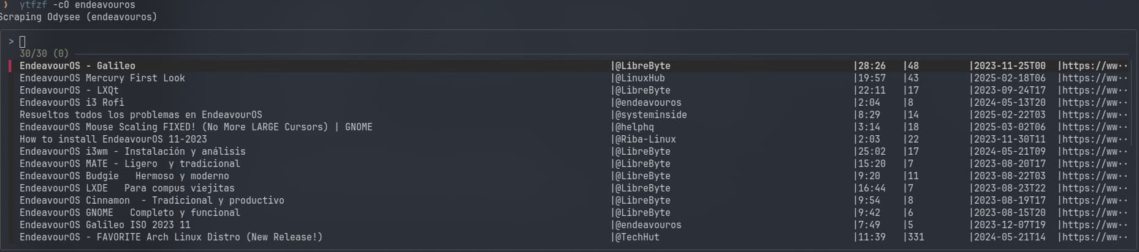Click the @TechHut channel name
Screen dimensions: 1139x252
[637, 237]
